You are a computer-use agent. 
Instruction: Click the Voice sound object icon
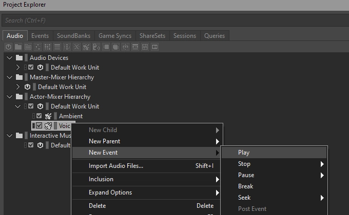tap(48, 126)
